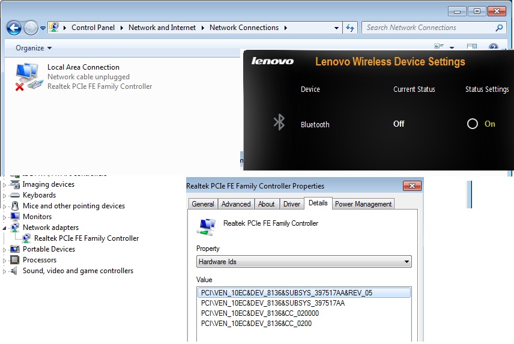Expand Imaging devices in Device Manager
Viewport: 514px width, 344px height.
click(x=4, y=185)
